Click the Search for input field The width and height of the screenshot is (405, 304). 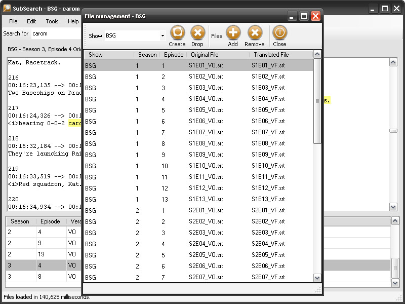pos(56,34)
